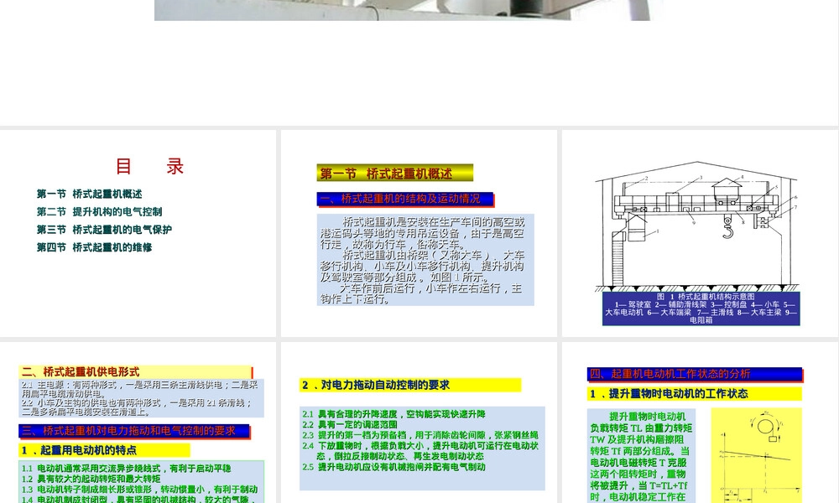839x503 pixels.
Task: Open the 对电力拖动自动控制的要求 slide
Action: [419, 423]
